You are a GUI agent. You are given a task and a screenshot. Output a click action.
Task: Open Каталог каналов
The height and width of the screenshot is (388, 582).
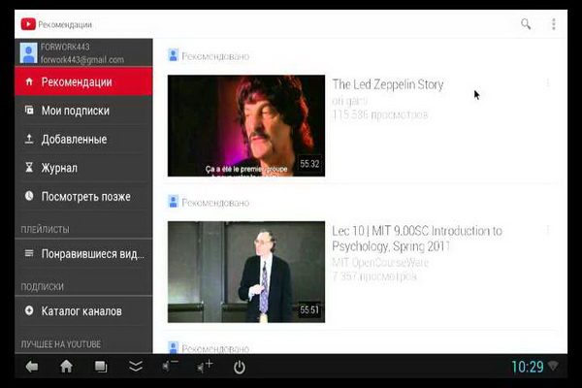pos(81,311)
